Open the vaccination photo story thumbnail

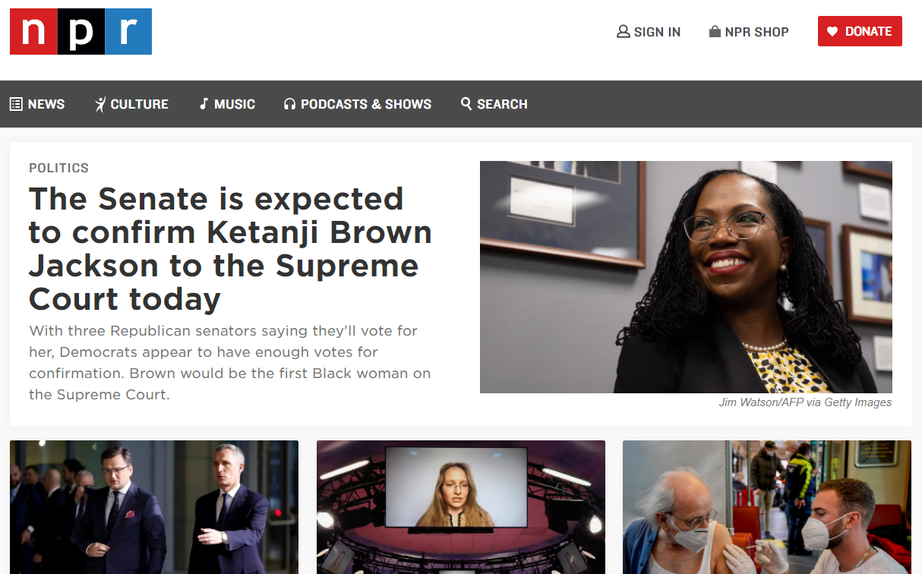tap(767, 507)
